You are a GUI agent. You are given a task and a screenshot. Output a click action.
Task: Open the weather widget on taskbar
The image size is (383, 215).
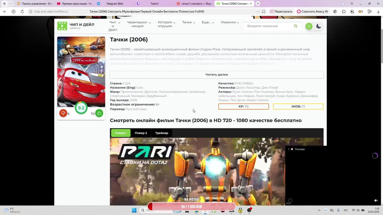click(x=12, y=210)
